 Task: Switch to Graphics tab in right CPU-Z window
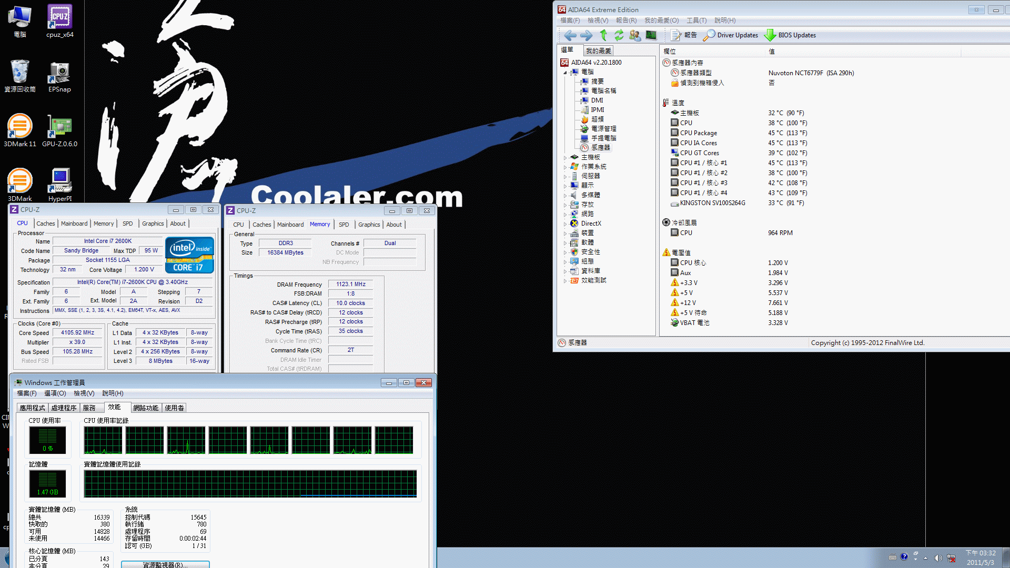[x=369, y=225]
